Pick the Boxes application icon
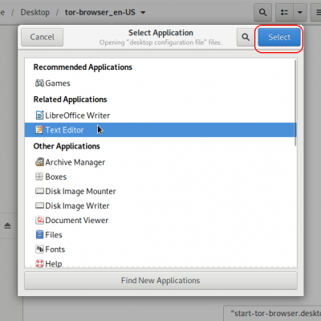This screenshot has height=321, width=321. click(39, 177)
